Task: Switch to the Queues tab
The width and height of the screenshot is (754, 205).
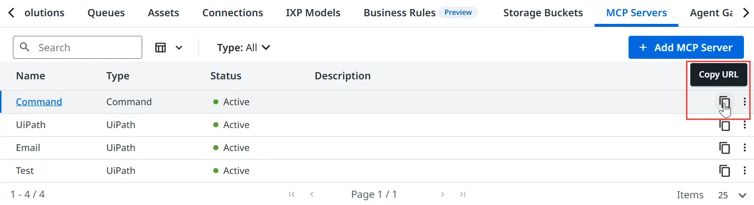Action: (x=106, y=13)
